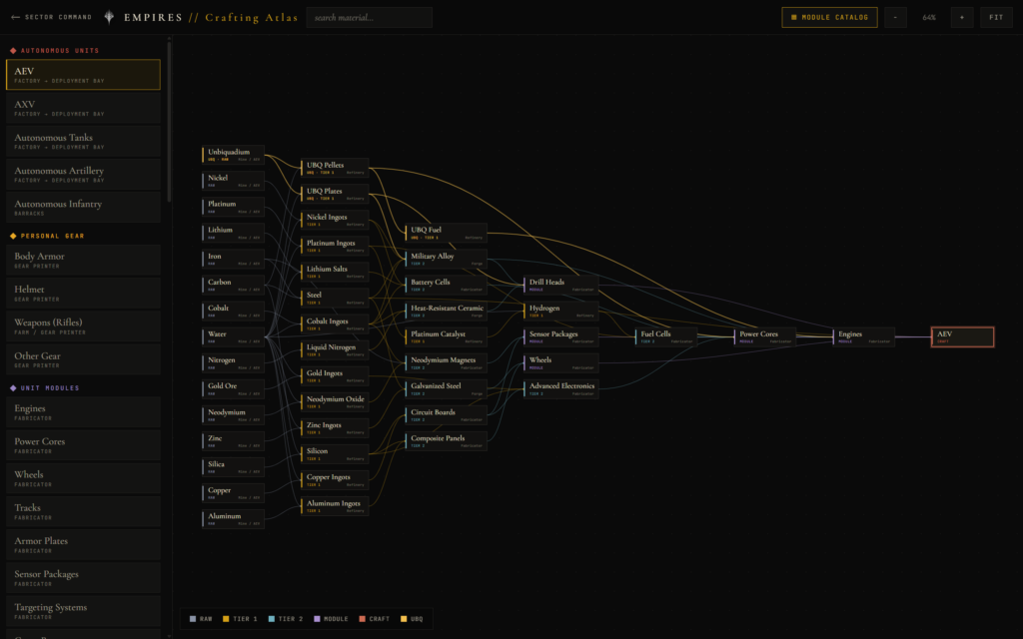Viewport: 1023px width, 639px height.
Task: Click the Silicon node
Action: click(335, 454)
